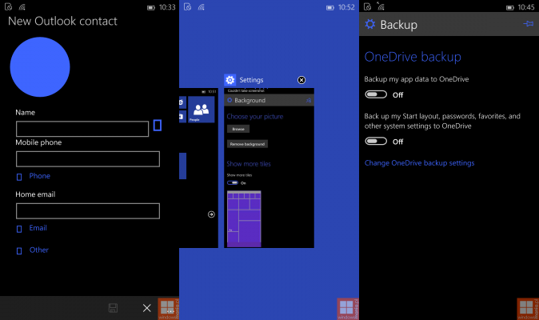Add another Email entry
The image size is (539, 320).
click(38, 228)
